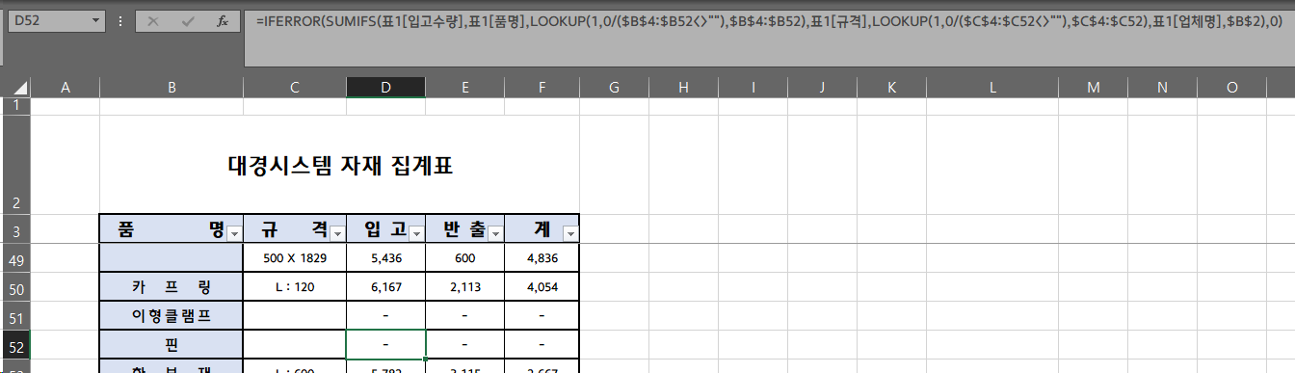
Task: Click the 입 고 header cell
Action: tap(385, 229)
